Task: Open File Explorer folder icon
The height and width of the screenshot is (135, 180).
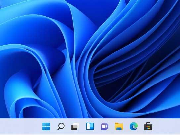Action: click(x=119, y=126)
